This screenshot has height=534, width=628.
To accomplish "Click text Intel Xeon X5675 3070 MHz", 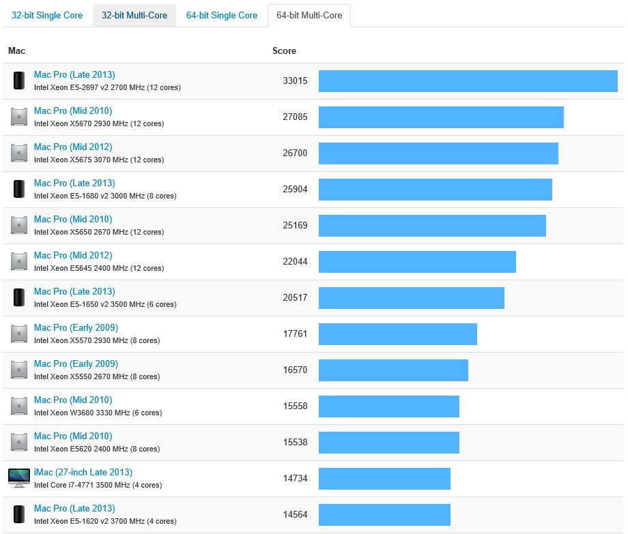I will pos(81,160).
